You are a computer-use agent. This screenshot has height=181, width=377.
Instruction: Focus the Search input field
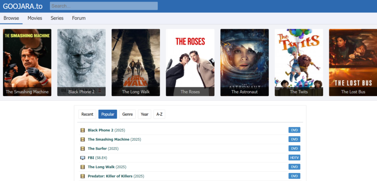(103, 6)
